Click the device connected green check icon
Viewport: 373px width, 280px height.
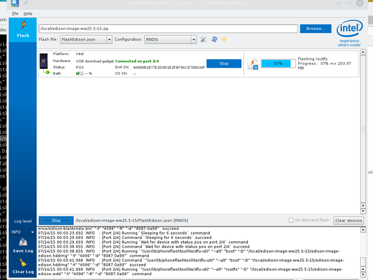(x=48, y=72)
